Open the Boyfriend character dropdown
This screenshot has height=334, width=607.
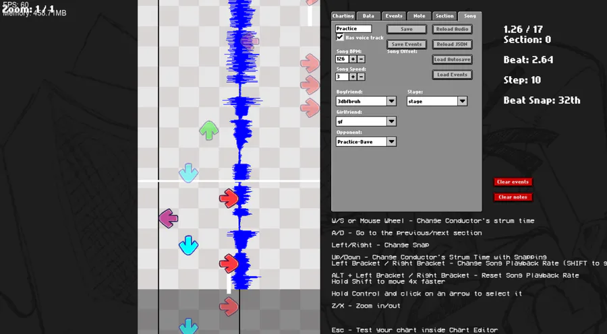[x=391, y=101]
